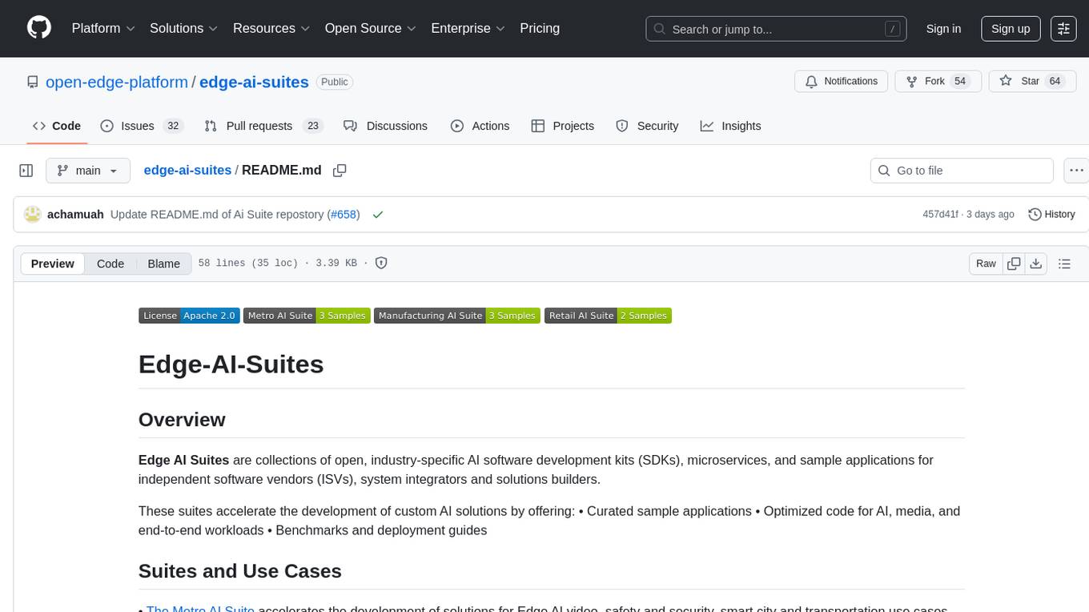Expand the Platform menu
Image resolution: width=1089 pixels, height=612 pixels.
pos(103,28)
